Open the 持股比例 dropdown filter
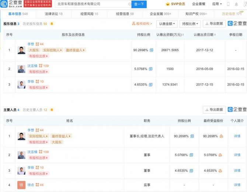The width and height of the screenshot is (247, 192). click(190, 24)
